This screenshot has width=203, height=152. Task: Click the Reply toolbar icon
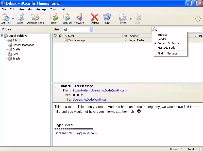click(x=54, y=19)
